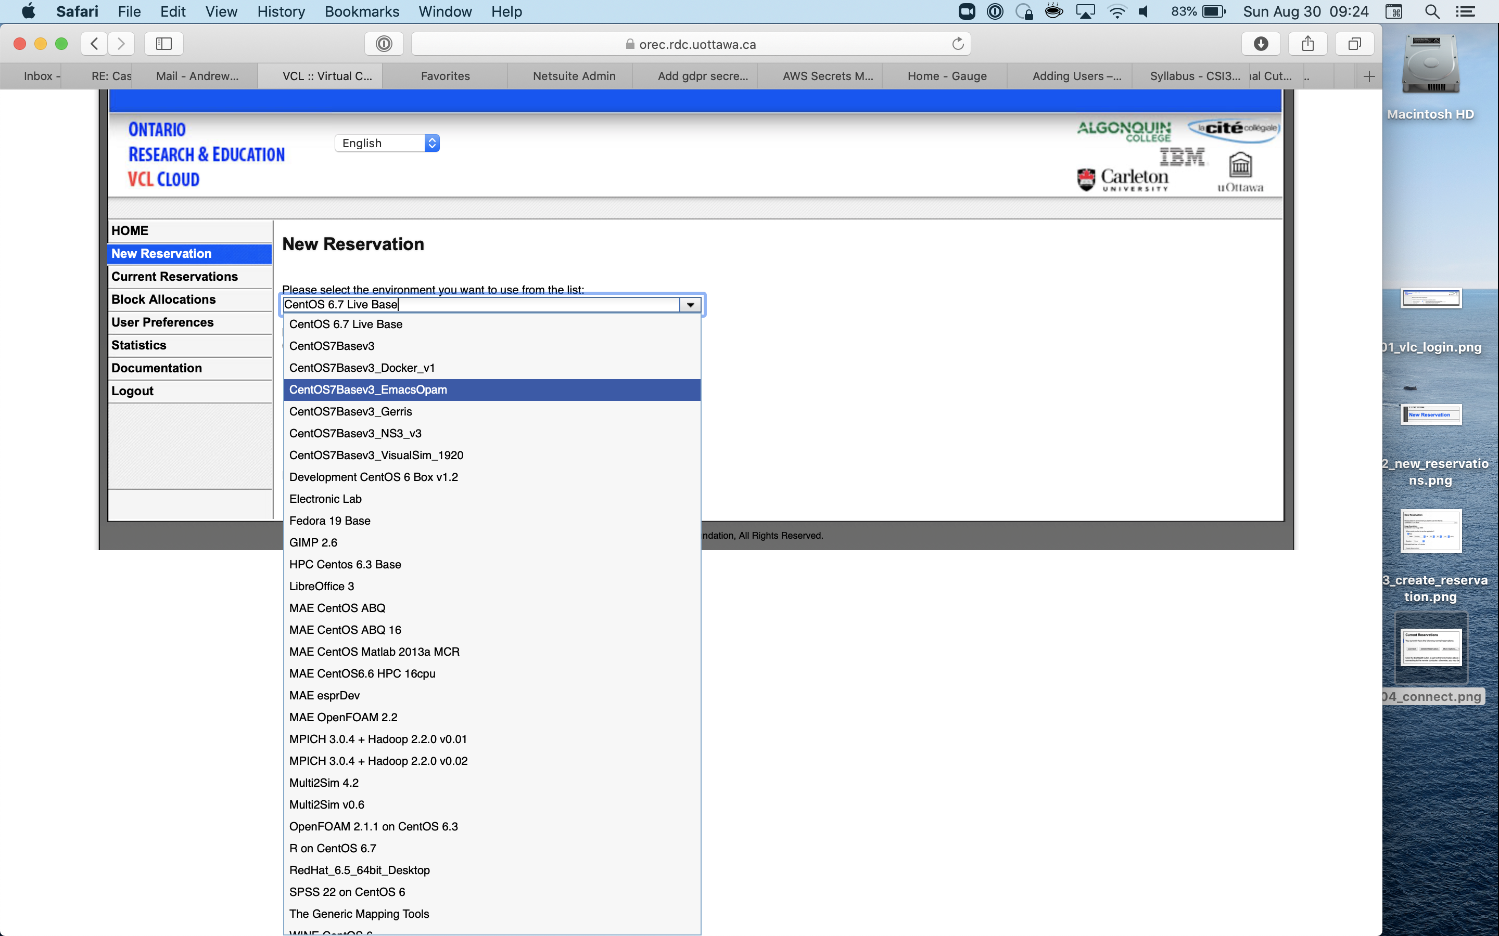Choose CentOS 6.7 Live Base option
This screenshot has height=936, width=1499.
pos(492,324)
